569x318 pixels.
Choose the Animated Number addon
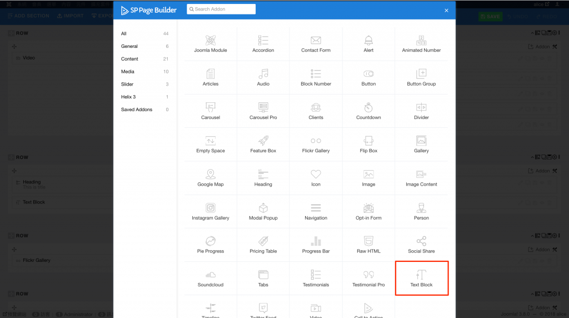(x=421, y=44)
